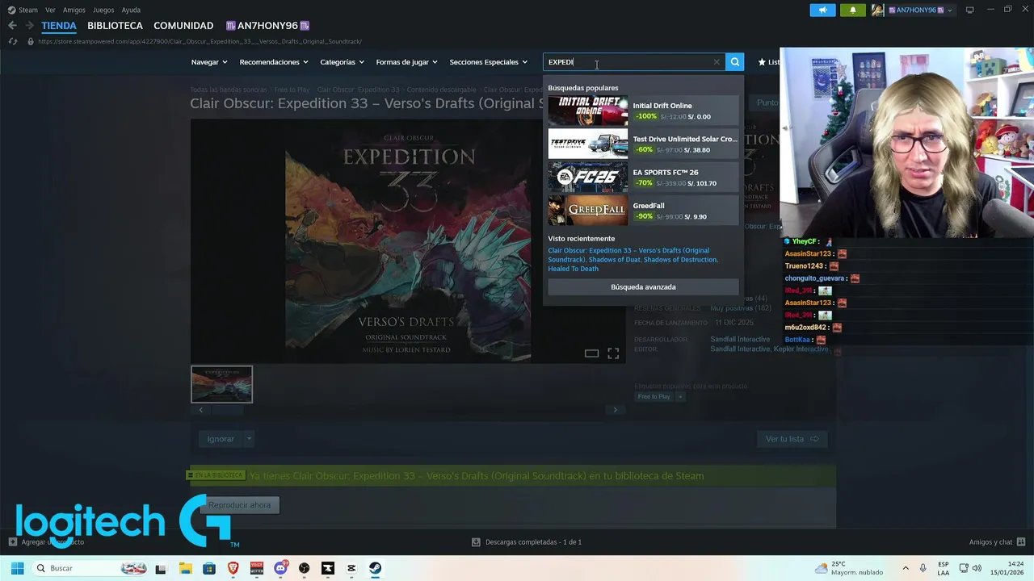Show hidden system tray icons

(906, 568)
